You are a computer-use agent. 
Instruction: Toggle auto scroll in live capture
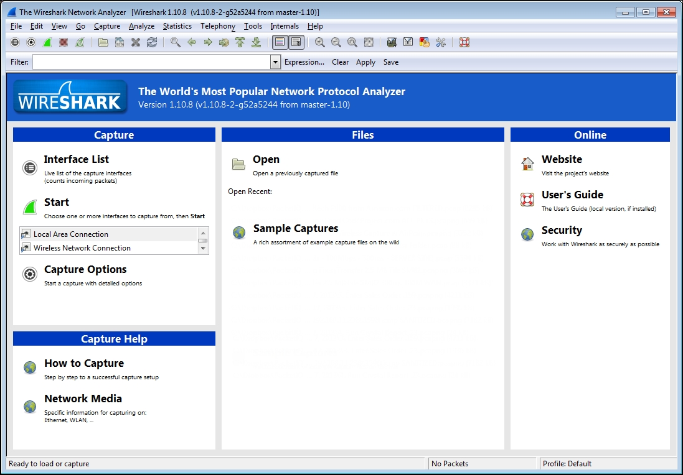(296, 42)
